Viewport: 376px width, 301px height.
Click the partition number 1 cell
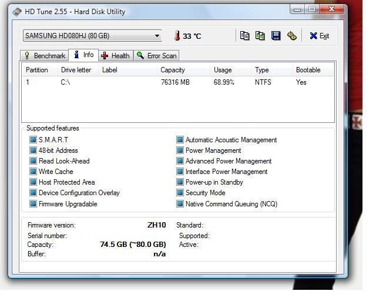click(28, 82)
